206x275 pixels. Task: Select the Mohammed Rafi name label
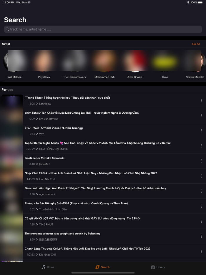coord(104,77)
